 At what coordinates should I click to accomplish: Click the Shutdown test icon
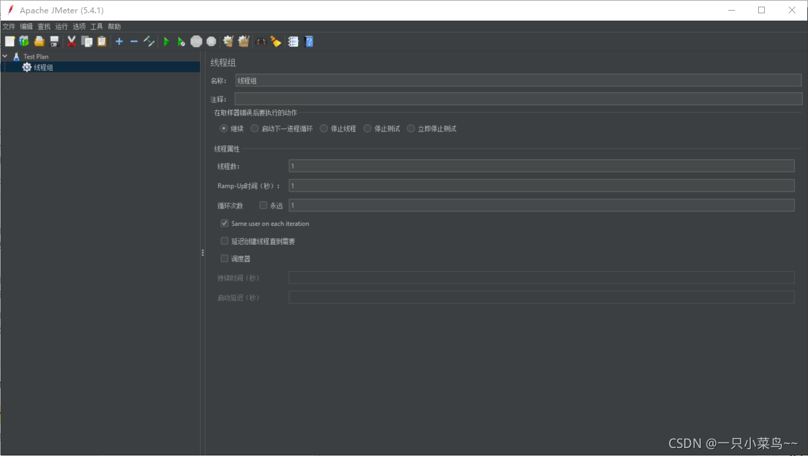(211, 41)
